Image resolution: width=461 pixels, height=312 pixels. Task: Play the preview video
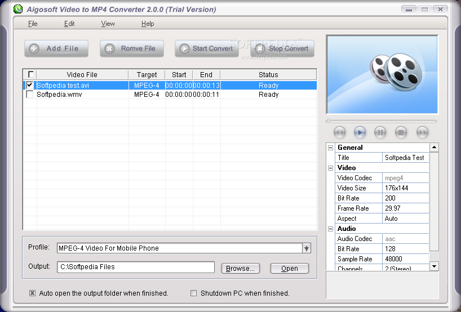360,132
